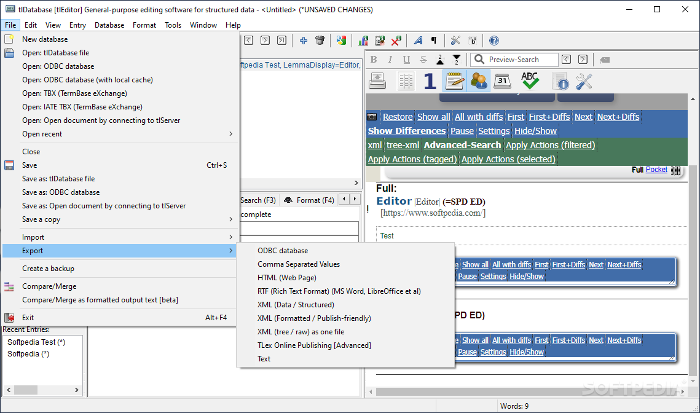Click the large blue number 1 icon

pyautogui.click(x=430, y=81)
